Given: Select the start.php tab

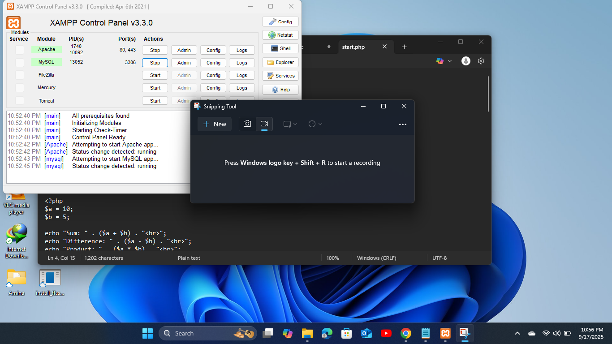Looking at the screenshot, I should point(353,47).
